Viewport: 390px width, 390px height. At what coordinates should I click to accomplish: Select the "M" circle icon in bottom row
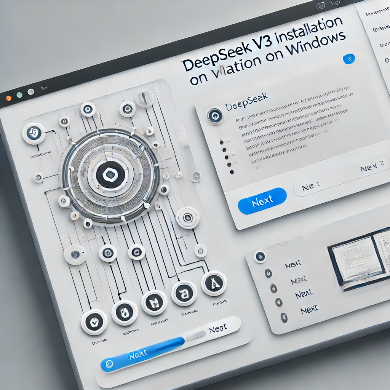point(154,303)
